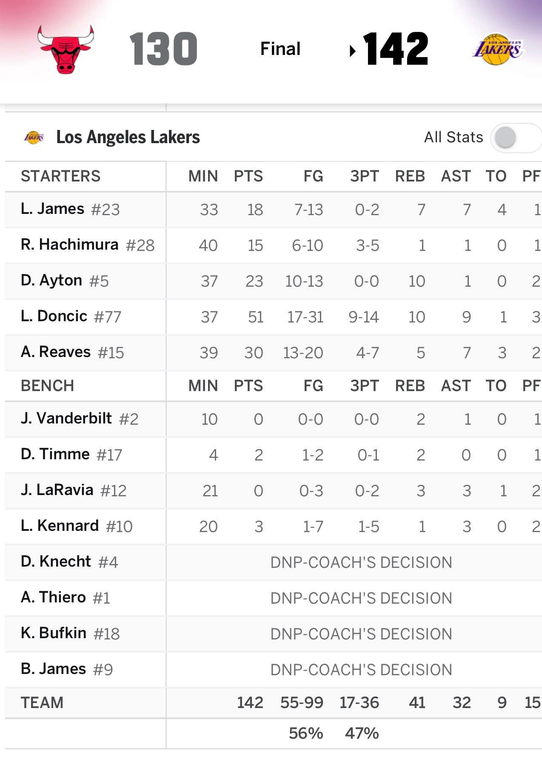Select B. James #9 player link
This screenshot has height=763, width=542.
pyautogui.click(x=67, y=669)
